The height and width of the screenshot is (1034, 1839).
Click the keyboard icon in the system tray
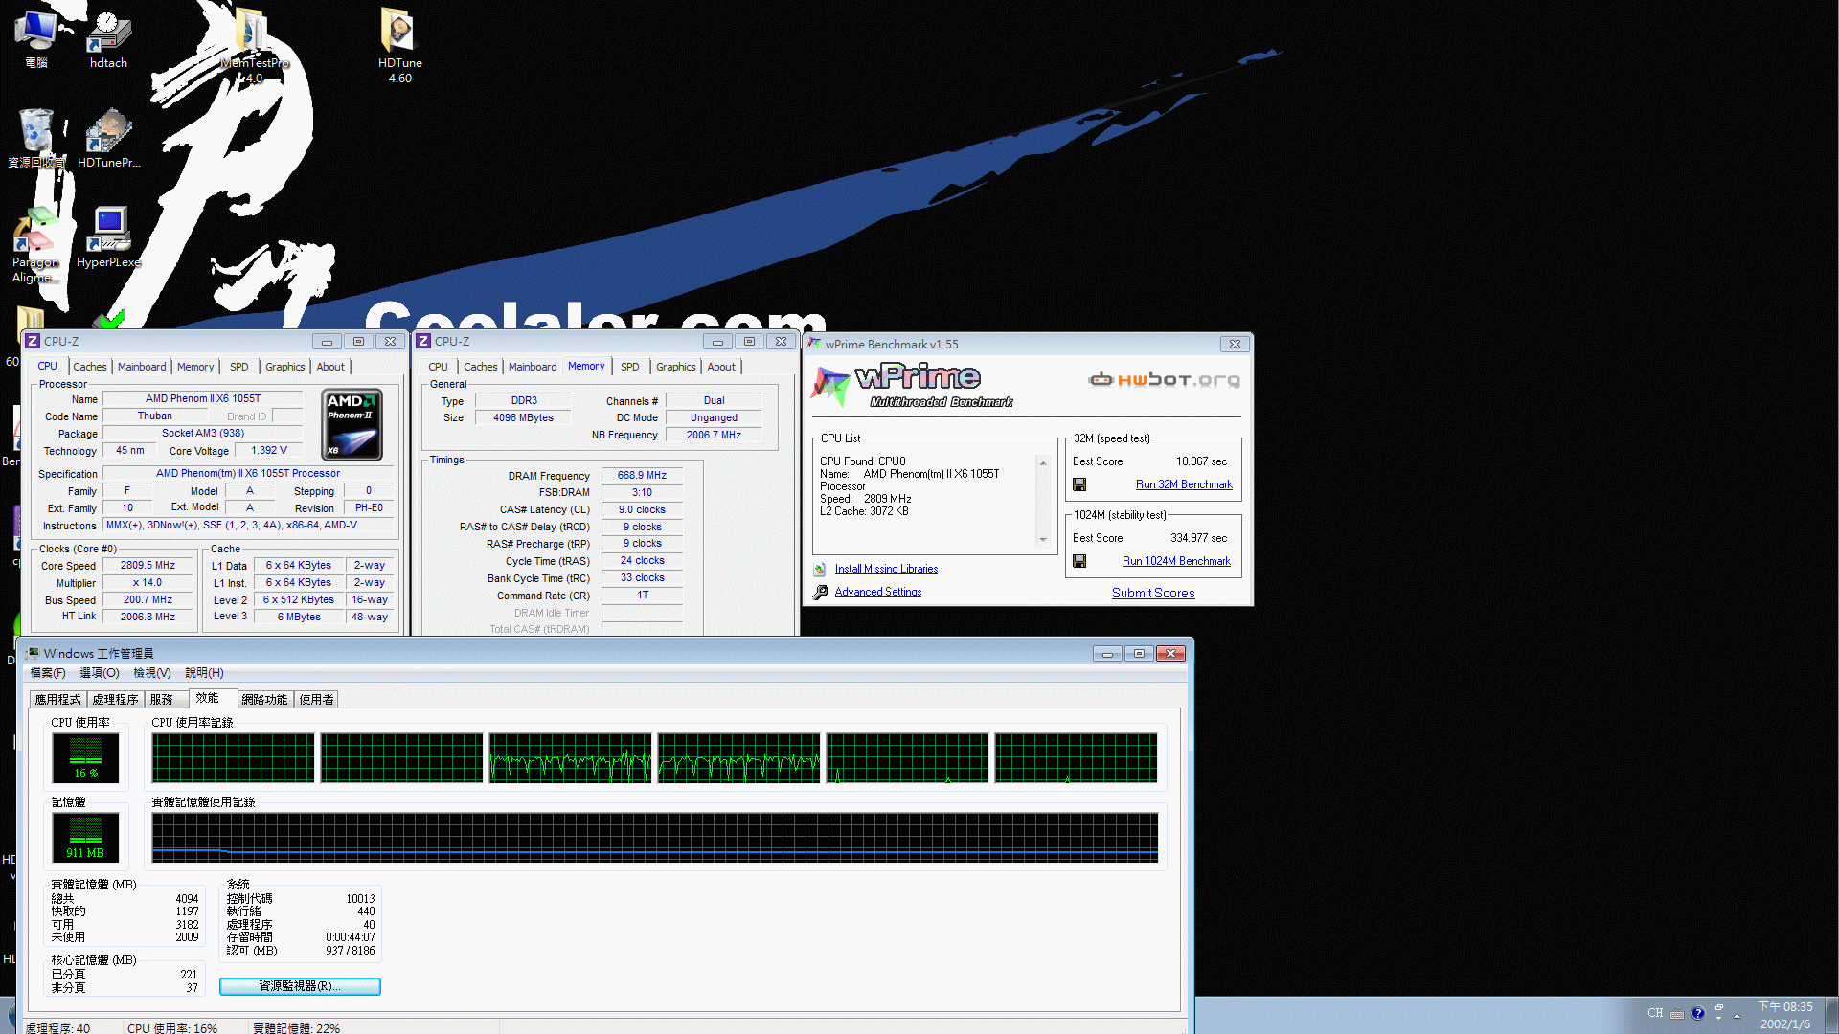pos(1676,1013)
